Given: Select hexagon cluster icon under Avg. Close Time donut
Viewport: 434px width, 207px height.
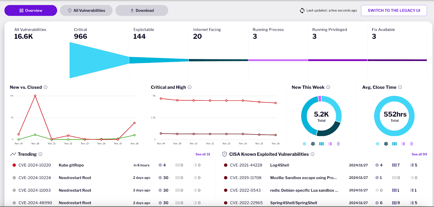Looking at the screenshot, I should [386, 144].
